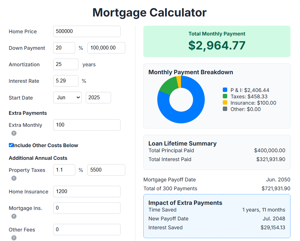Click the Home Price input field
This screenshot has width=300, height=241.
(x=87, y=31)
